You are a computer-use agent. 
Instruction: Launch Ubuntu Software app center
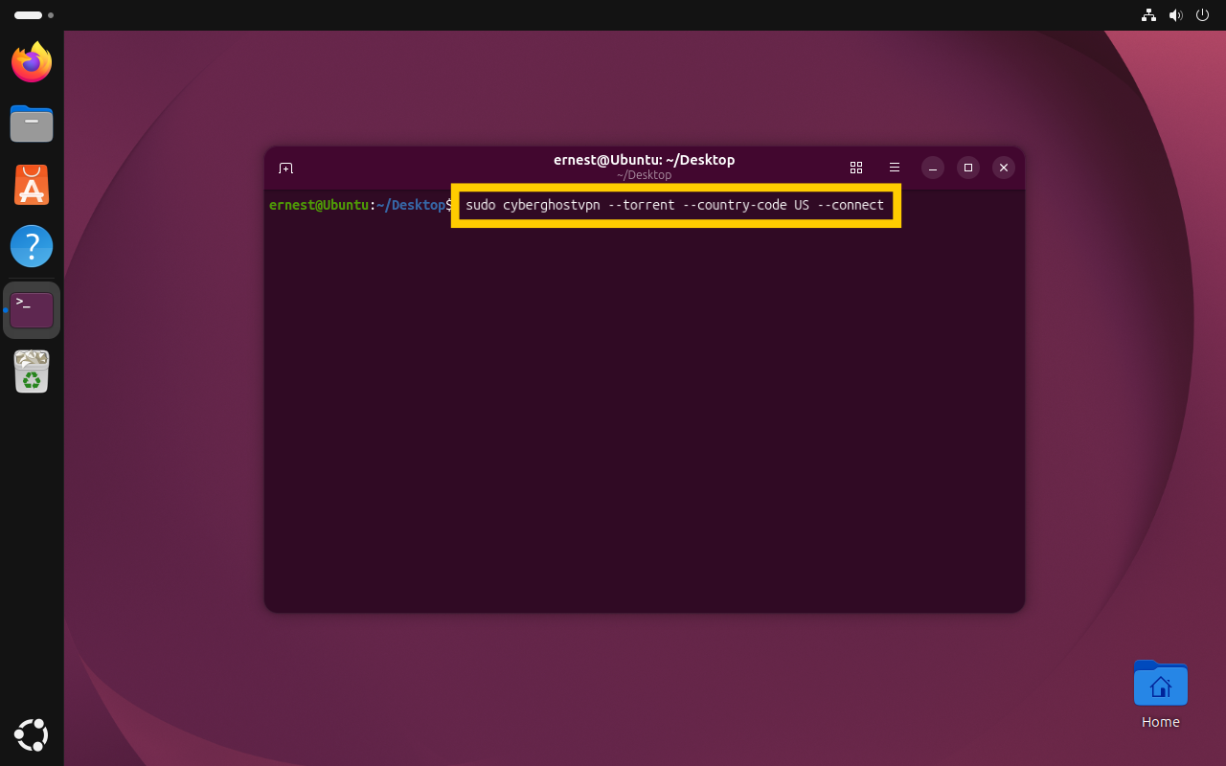coord(32,185)
